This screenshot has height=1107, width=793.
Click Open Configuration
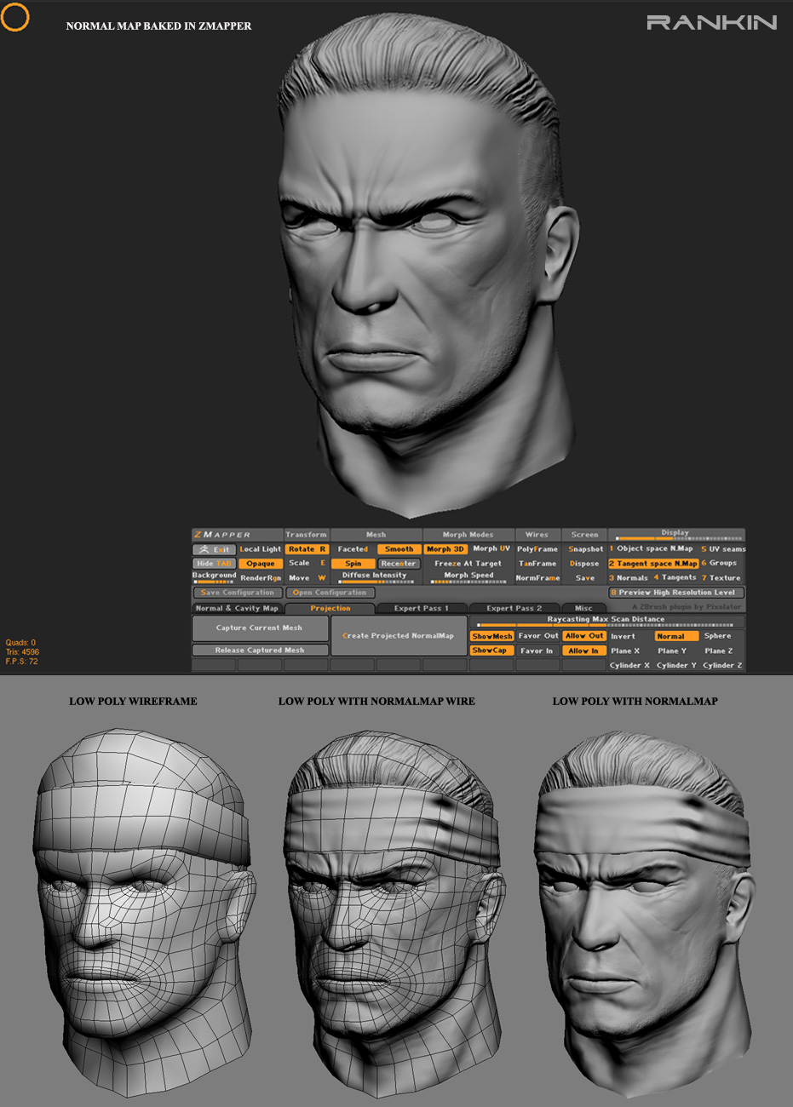[x=330, y=593]
